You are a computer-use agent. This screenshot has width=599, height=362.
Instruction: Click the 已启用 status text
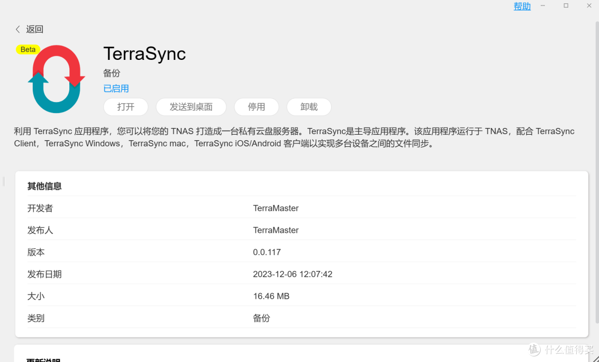(x=116, y=89)
